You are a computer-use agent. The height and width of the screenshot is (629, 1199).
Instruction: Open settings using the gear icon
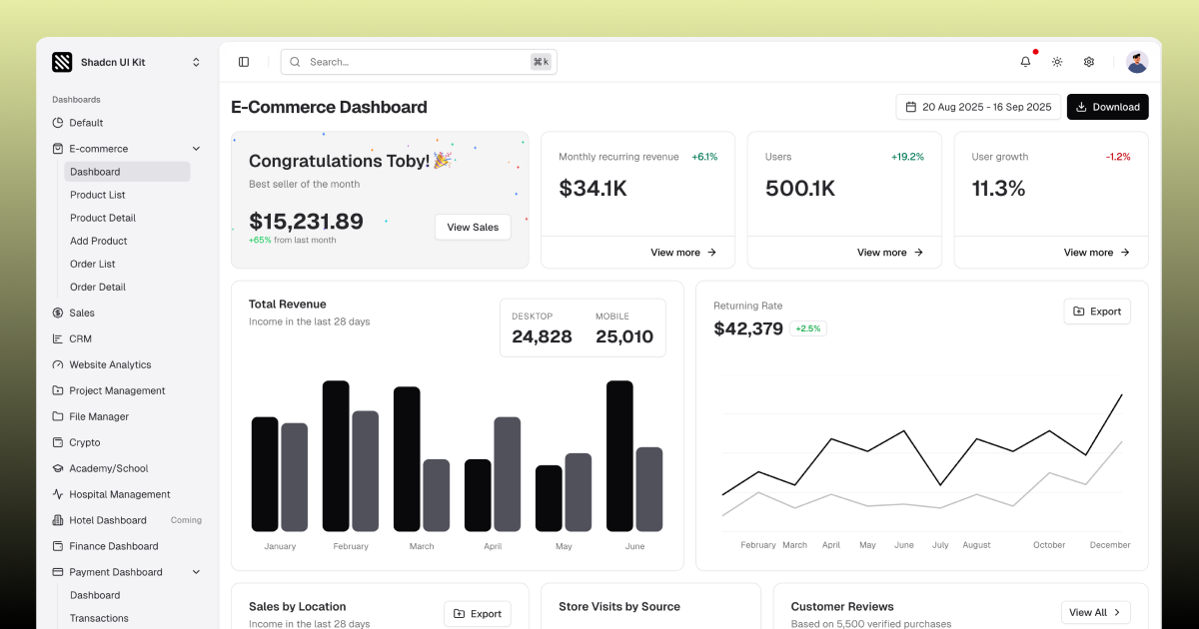point(1088,61)
